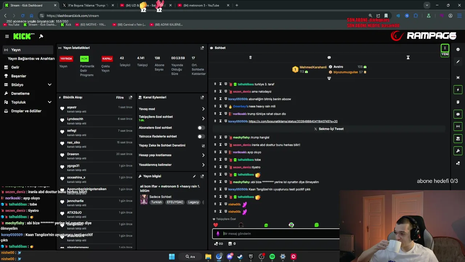Screen dimensions: 465x262
Task: Click the info icon in right sidebar
Action: click(458, 49)
